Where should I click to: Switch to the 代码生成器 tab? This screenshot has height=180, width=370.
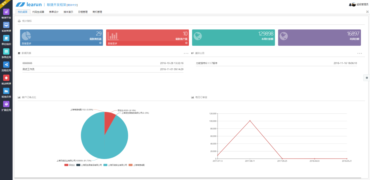(38, 12)
